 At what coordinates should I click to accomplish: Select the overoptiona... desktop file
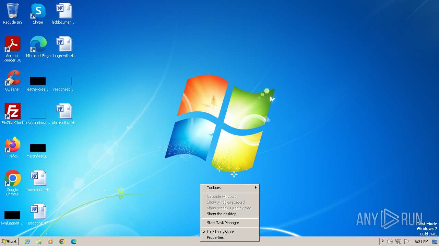[x=38, y=118]
